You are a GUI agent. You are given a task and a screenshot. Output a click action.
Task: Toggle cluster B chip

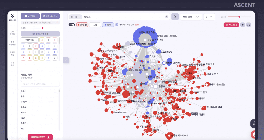pyautogui.click(x=48, y=40)
